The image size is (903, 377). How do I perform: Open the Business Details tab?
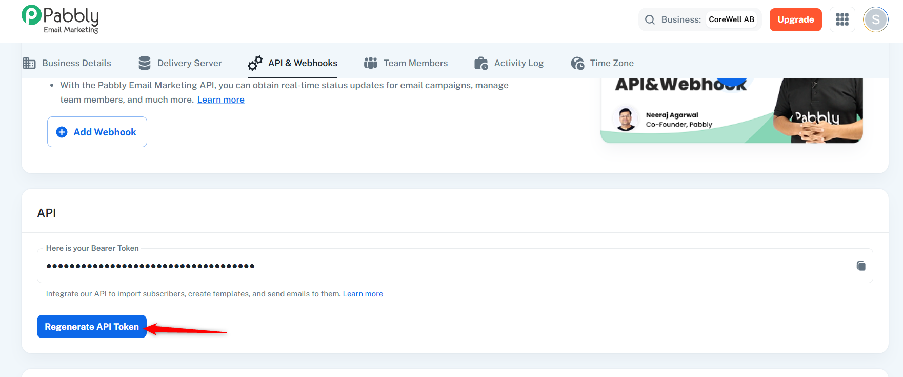click(x=67, y=63)
